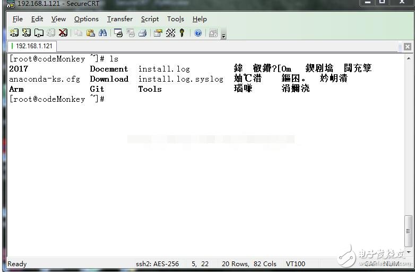Click the Print printer icon

(142, 33)
